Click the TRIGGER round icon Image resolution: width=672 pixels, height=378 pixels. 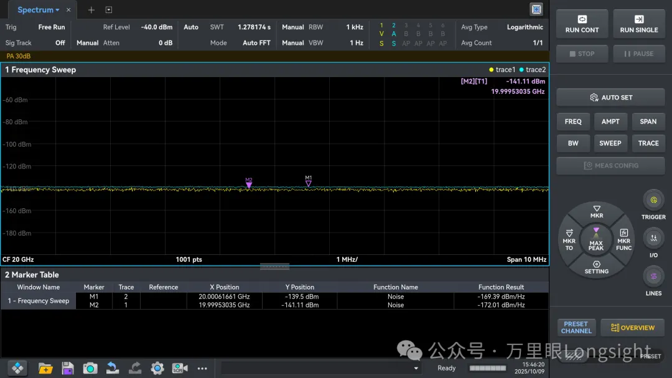[x=653, y=200]
